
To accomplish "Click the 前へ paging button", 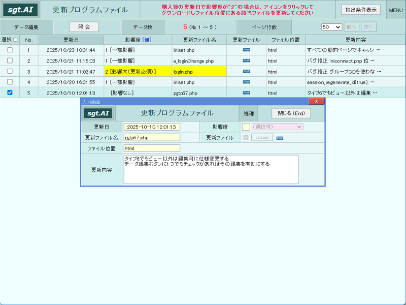I will pyautogui.click(x=351, y=27).
